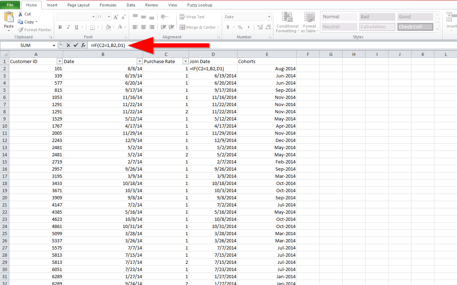The width and height of the screenshot is (457, 285).
Task: Apply the Normal cell style
Action: click(x=339, y=17)
